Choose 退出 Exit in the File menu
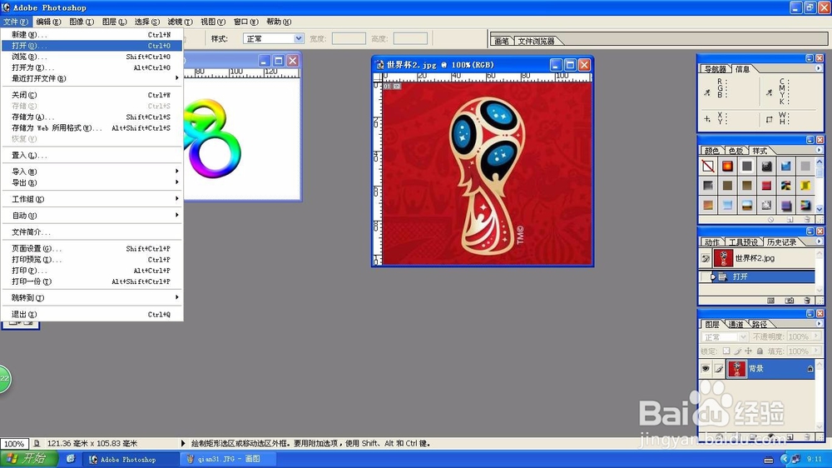832x468 pixels. click(92, 315)
